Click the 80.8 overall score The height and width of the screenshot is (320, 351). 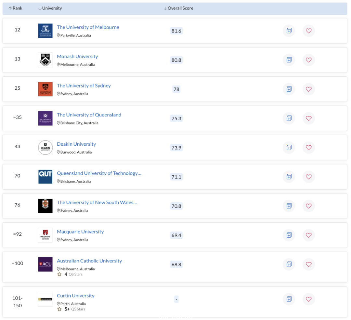pos(176,60)
